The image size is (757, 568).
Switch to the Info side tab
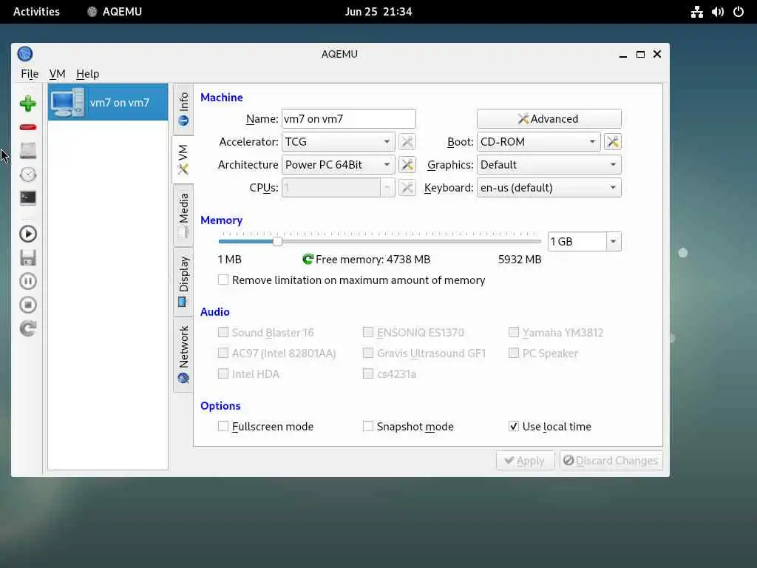pyautogui.click(x=183, y=109)
